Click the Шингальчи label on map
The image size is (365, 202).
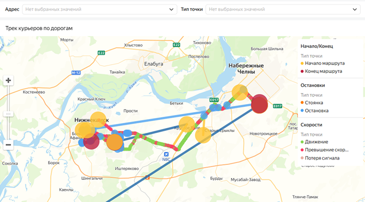(x=92, y=178)
